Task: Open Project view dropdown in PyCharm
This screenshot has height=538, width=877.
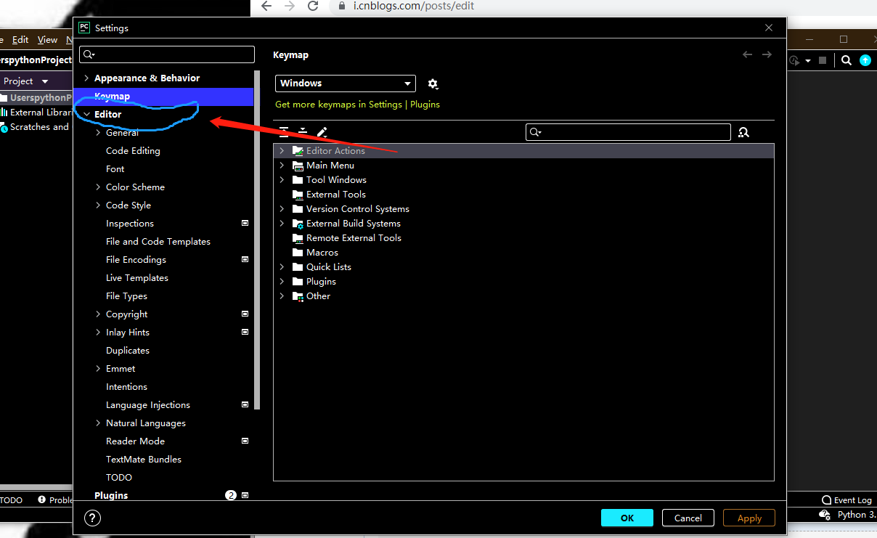Action: (x=45, y=81)
